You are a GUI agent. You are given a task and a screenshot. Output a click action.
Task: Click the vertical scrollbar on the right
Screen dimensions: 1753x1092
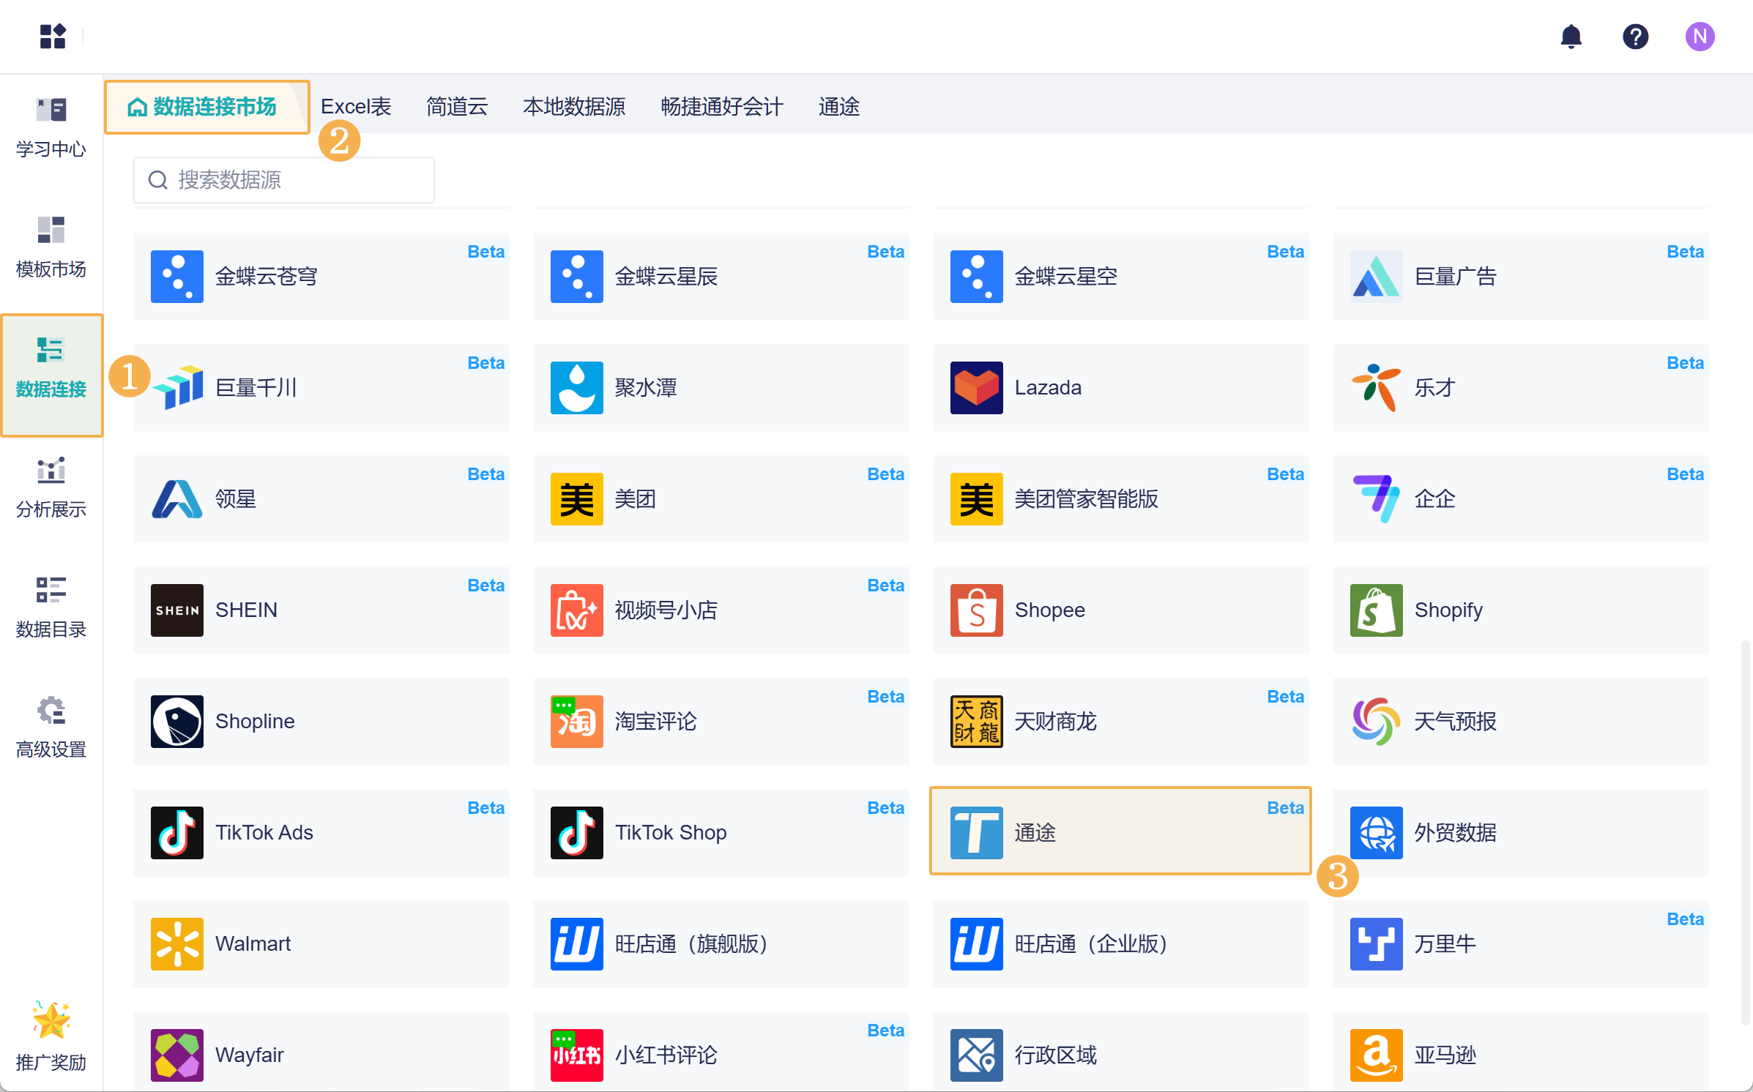click(1745, 831)
